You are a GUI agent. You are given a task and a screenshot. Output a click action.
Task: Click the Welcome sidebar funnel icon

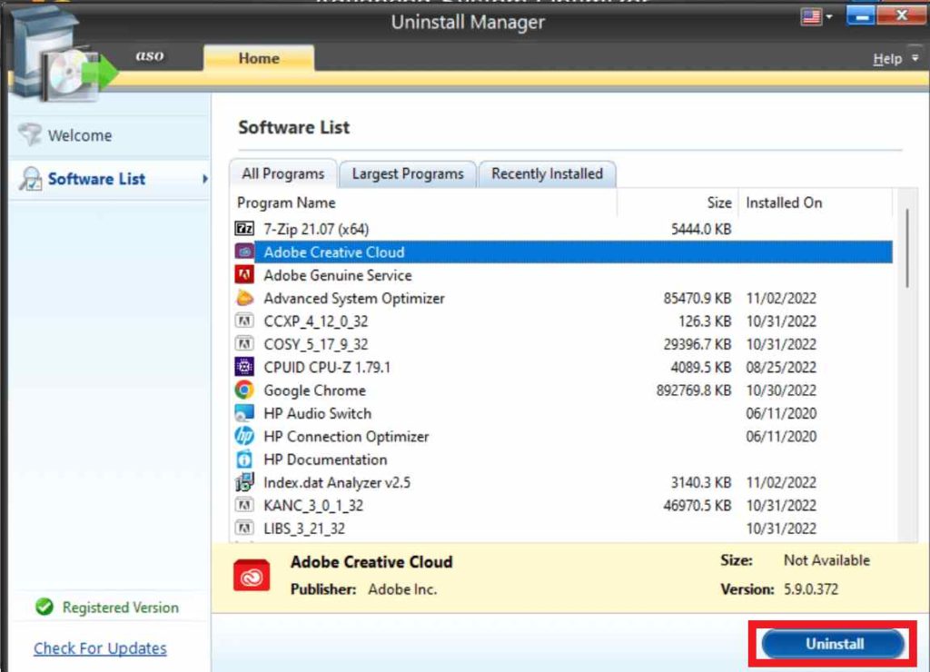tap(30, 134)
